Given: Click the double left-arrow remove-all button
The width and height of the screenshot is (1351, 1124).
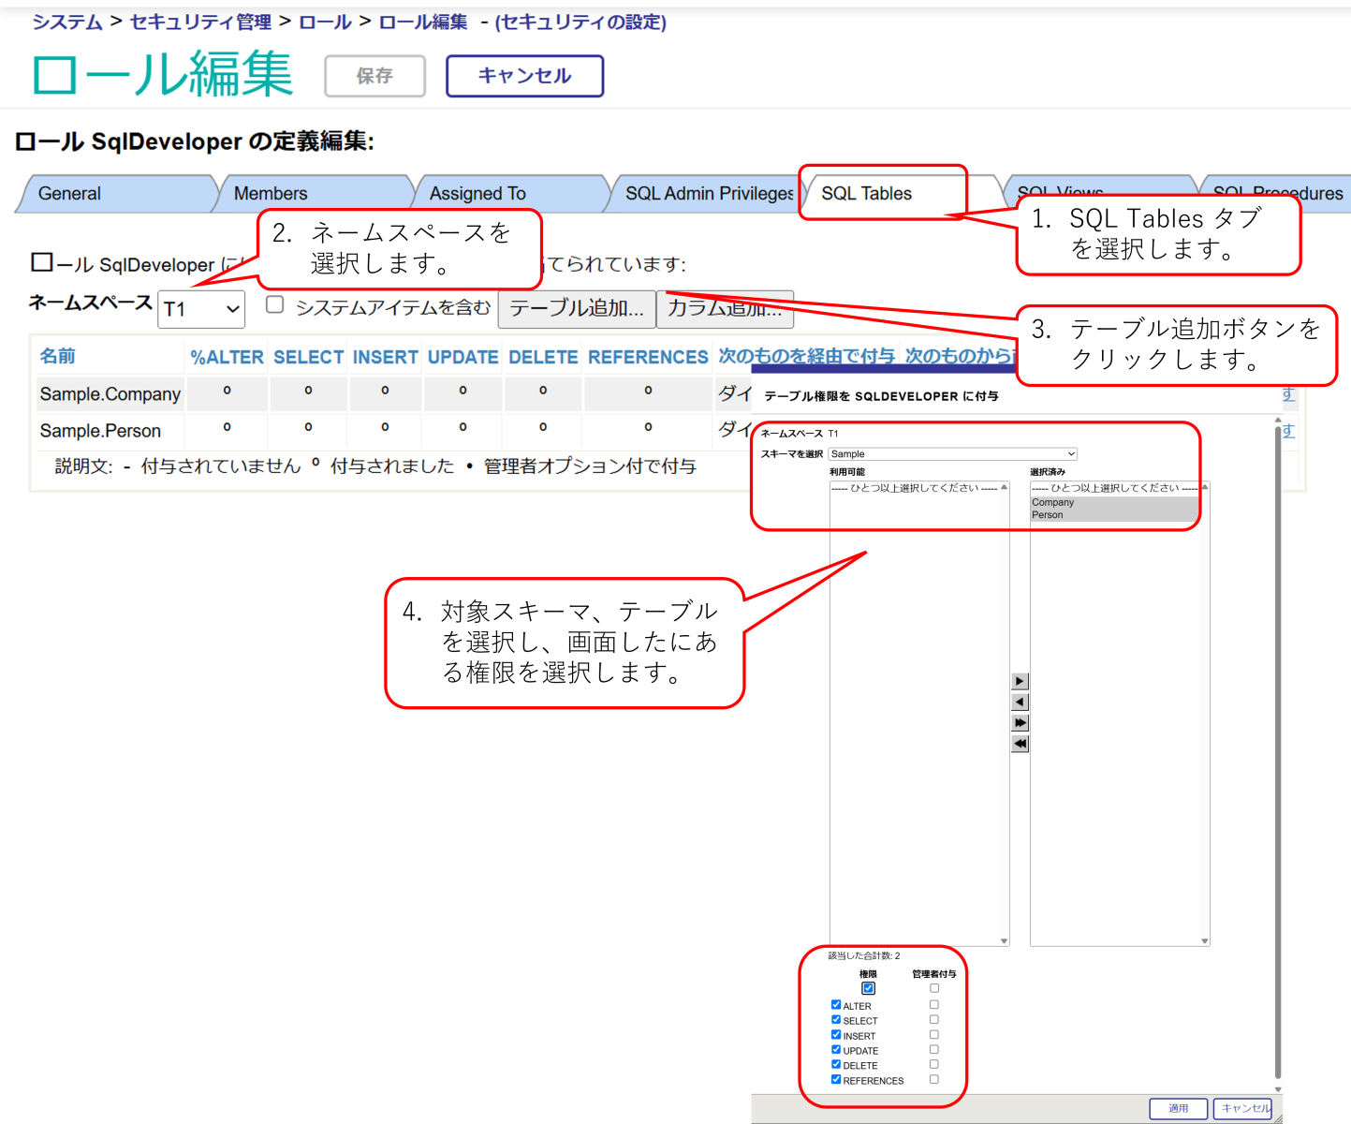Looking at the screenshot, I should [x=1021, y=744].
